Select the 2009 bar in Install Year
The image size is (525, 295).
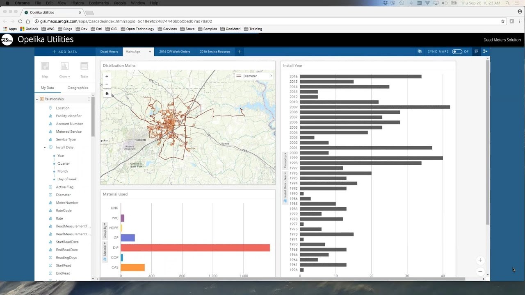pyautogui.click(x=375, y=107)
